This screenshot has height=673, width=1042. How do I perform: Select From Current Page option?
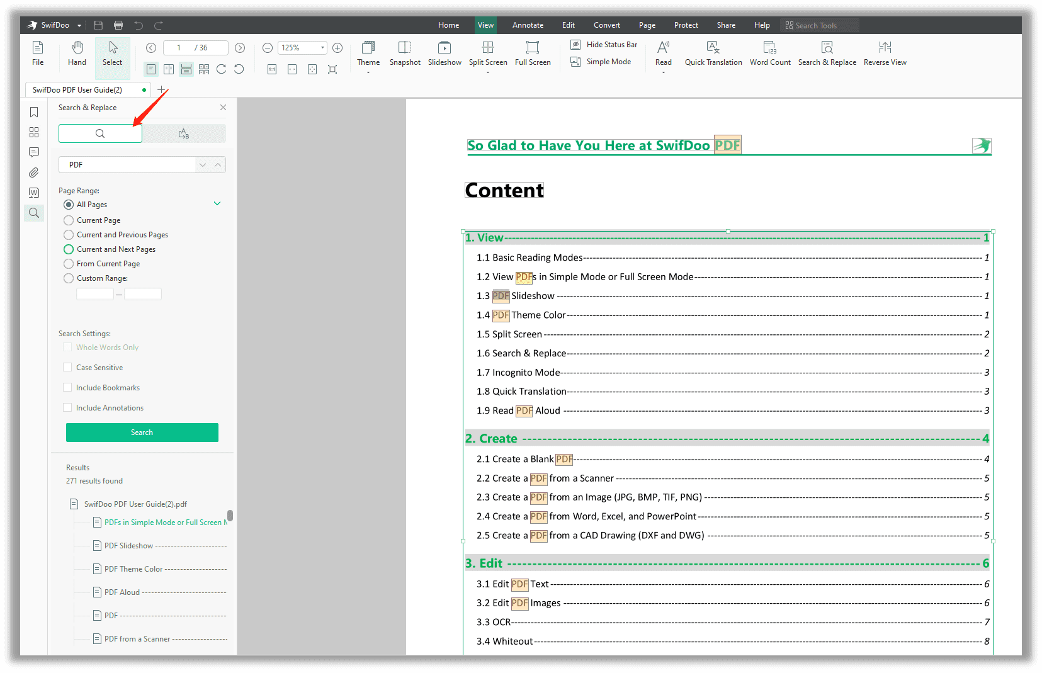(x=69, y=264)
